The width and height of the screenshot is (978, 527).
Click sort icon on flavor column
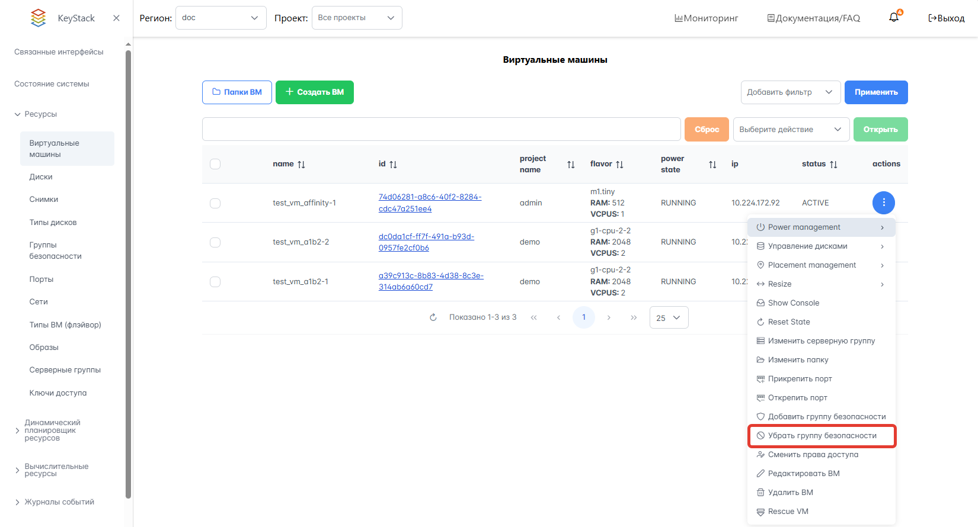(619, 164)
